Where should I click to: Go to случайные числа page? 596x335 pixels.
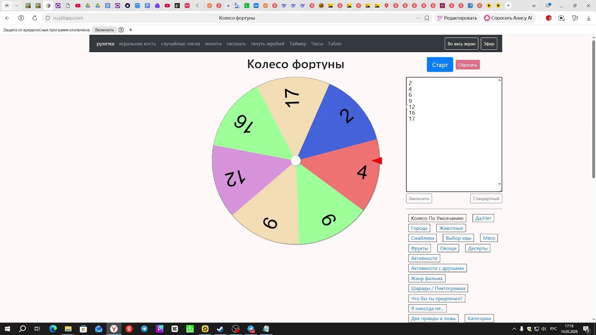(180, 44)
